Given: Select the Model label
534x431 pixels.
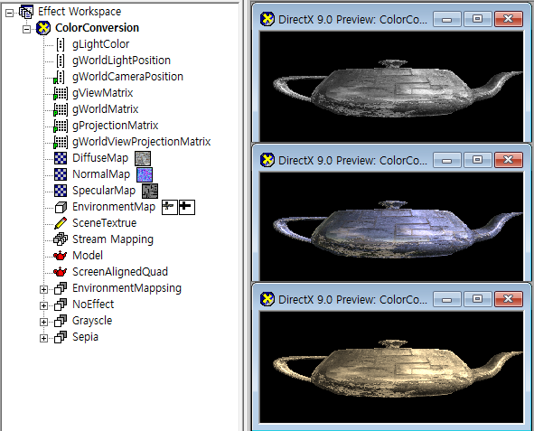Looking at the screenshot, I should (x=88, y=256).
